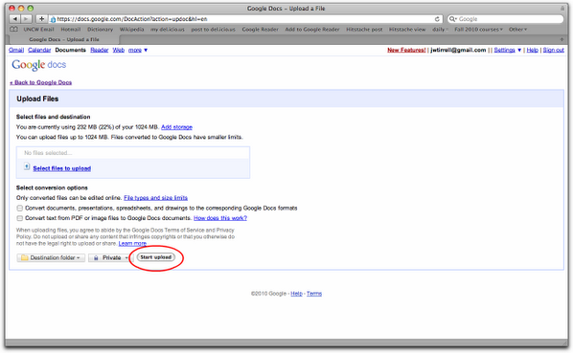
Task: Click the Learn more link
Action: (x=132, y=243)
